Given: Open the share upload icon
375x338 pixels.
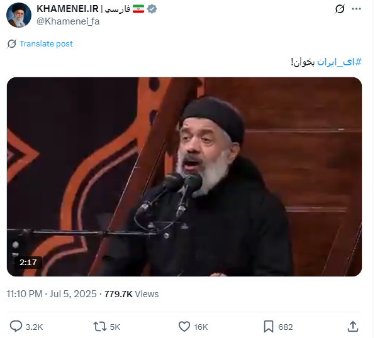Looking at the screenshot, I should [353, 327].
